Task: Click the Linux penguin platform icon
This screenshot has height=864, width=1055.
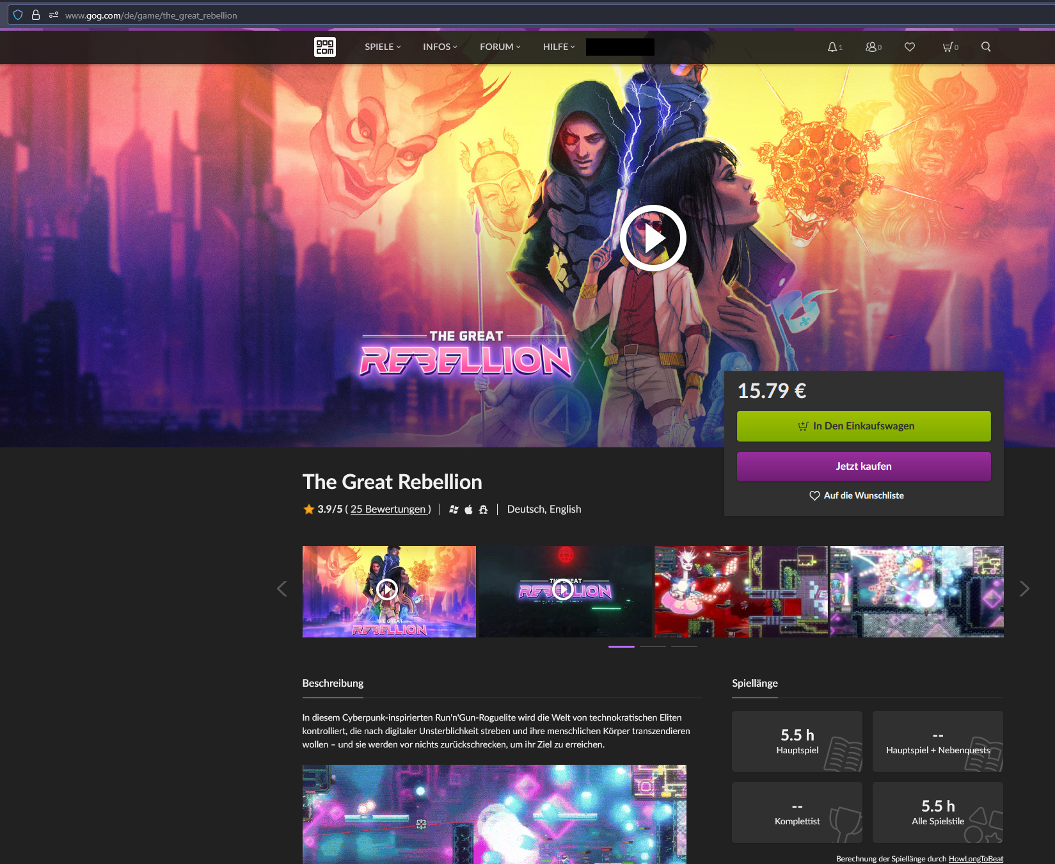Action: [x=484, y=509]
